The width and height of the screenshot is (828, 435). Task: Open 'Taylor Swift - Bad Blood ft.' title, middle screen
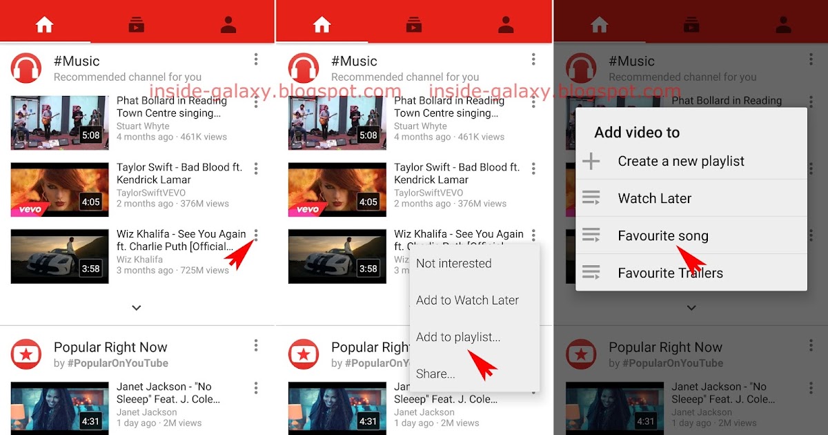pos(457,167)
